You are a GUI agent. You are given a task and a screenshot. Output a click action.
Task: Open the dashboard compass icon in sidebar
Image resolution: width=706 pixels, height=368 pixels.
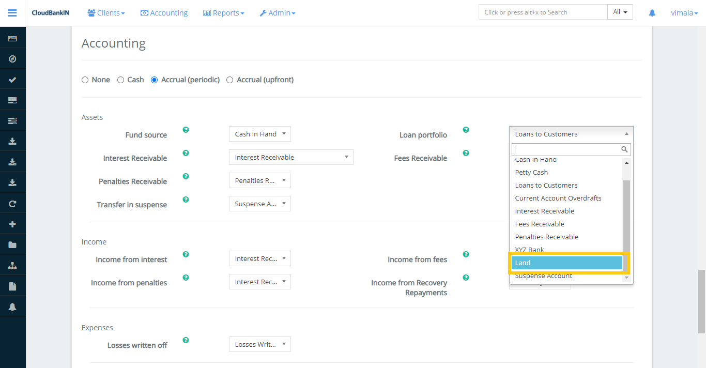[12, 58]
